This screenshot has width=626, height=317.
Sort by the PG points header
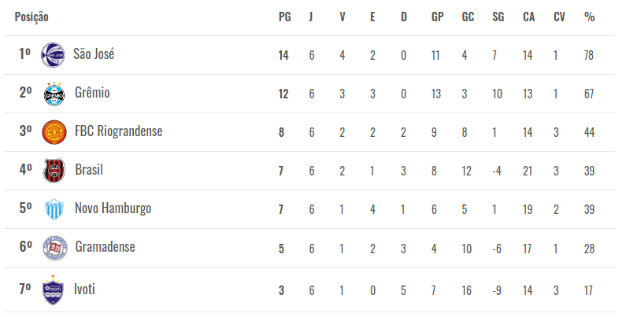(285, 17)
